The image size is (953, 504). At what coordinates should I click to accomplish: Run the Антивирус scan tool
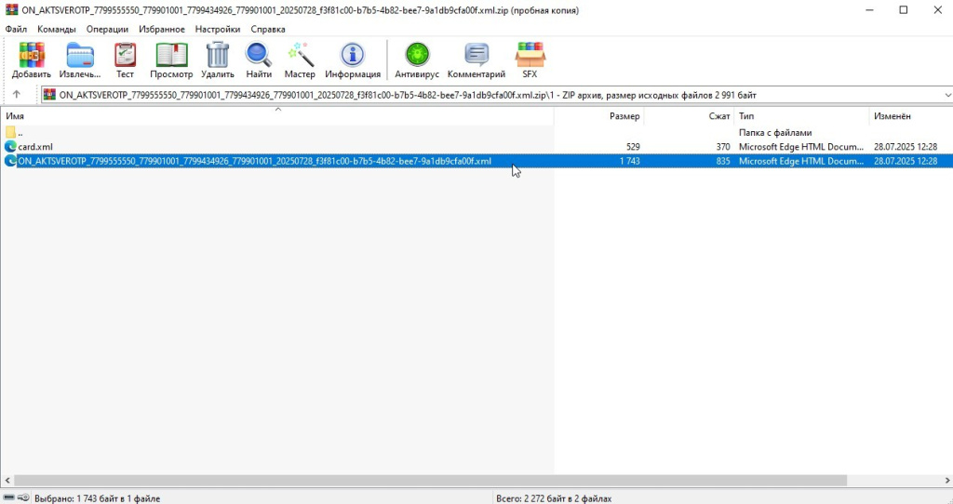click(x=417, y=59)
